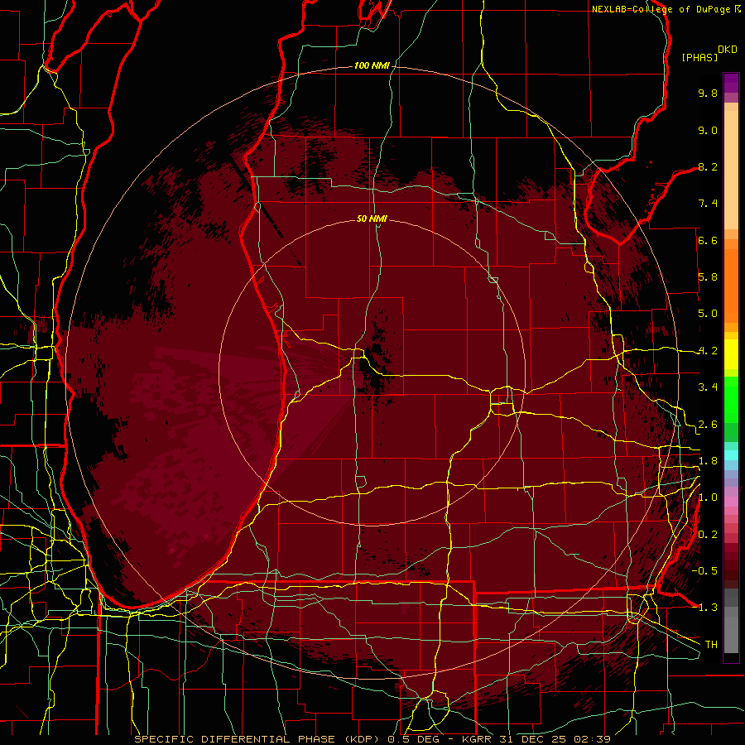The width and height of the screenshot is (745, 745).
Task: Click the 50 NMI range ring label
Action: [372, 219]
